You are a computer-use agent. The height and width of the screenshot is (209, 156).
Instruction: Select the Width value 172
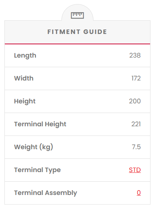click(x=136, y=78)
